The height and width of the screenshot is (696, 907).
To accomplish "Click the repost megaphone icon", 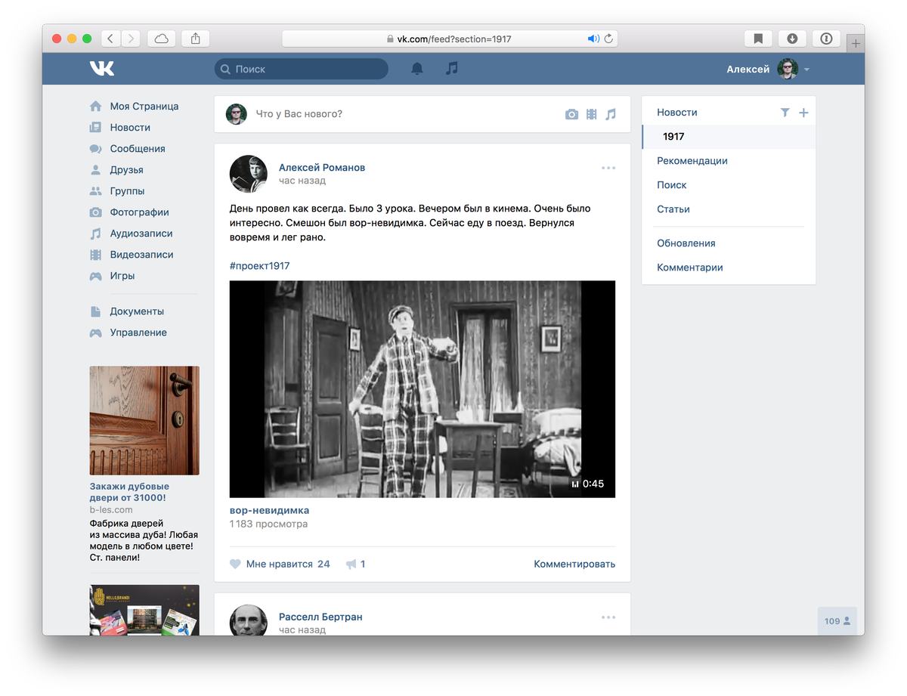I will tap(351, 564).
